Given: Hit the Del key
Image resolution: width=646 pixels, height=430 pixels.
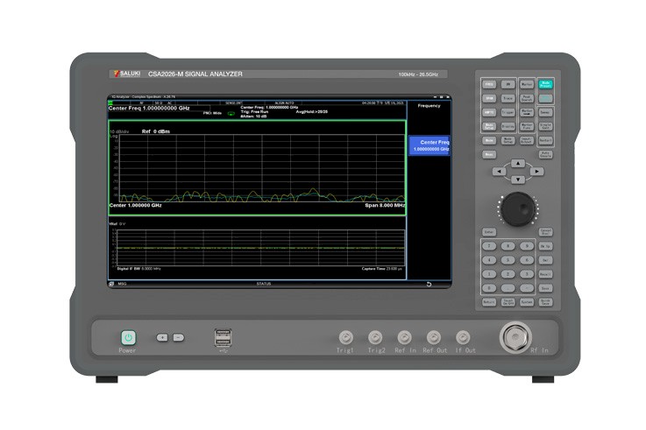Looking at the screenshot, I should [546, 260].
